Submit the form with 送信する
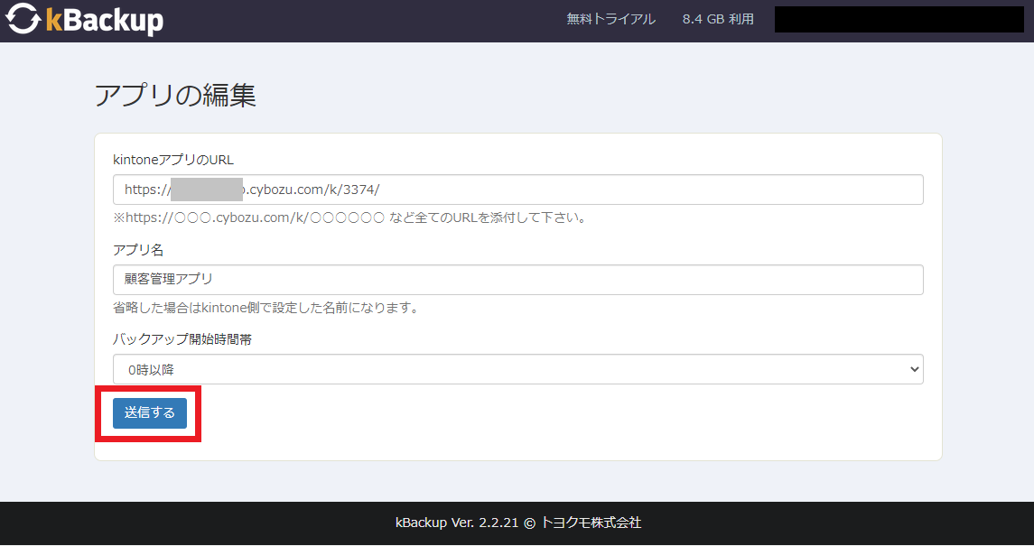The width and height of the screenshot is (1034, 546). (150, 413)
